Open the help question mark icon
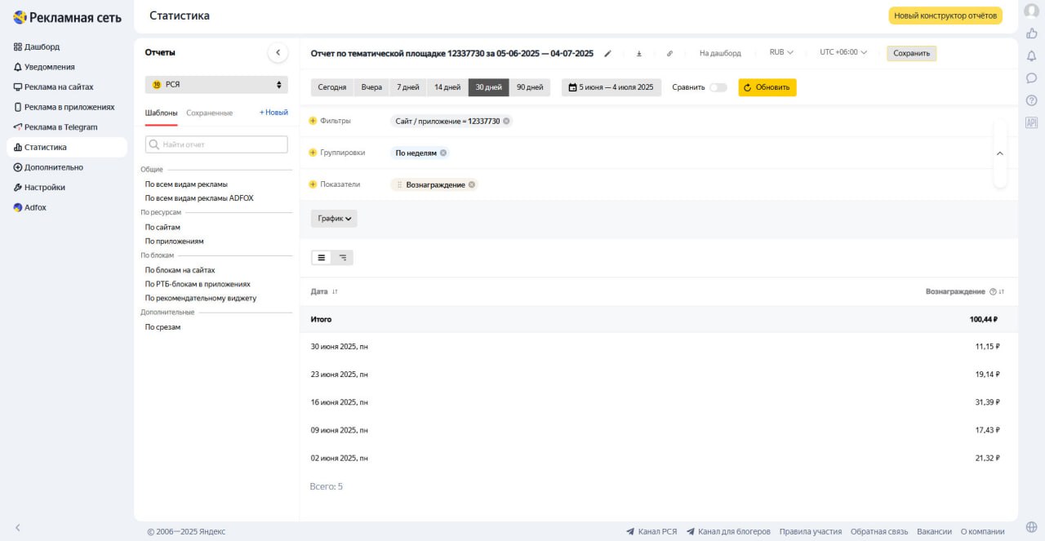The image size is (1045, 541). click(1031, 100)
